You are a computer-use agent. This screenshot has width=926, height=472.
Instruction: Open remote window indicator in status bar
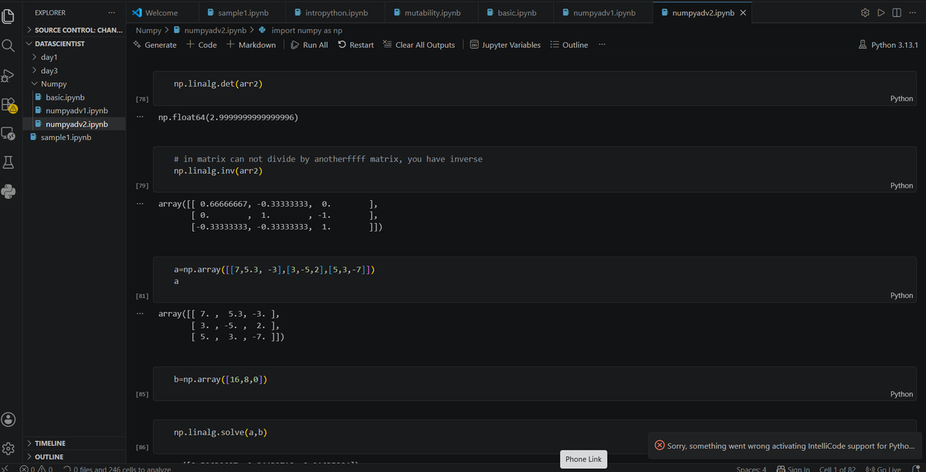pos(5,469)
